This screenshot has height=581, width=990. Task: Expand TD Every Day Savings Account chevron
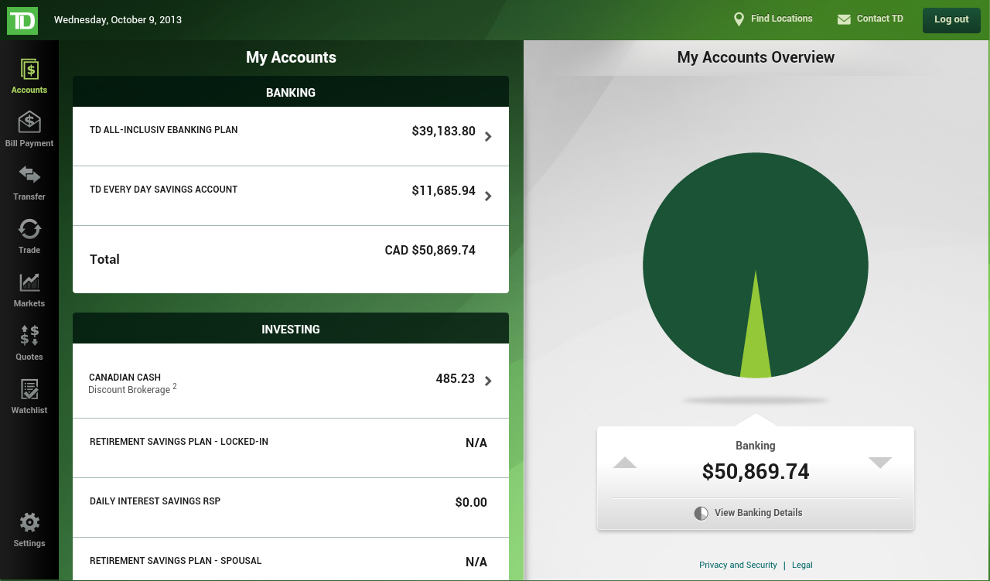click(488, 197)
